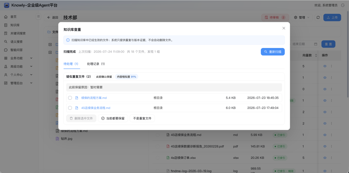This screenshot has width=349, height=173.
Task: Expand the second folder in the file tree
Action: pyautogui.click(x=50, y=53)
